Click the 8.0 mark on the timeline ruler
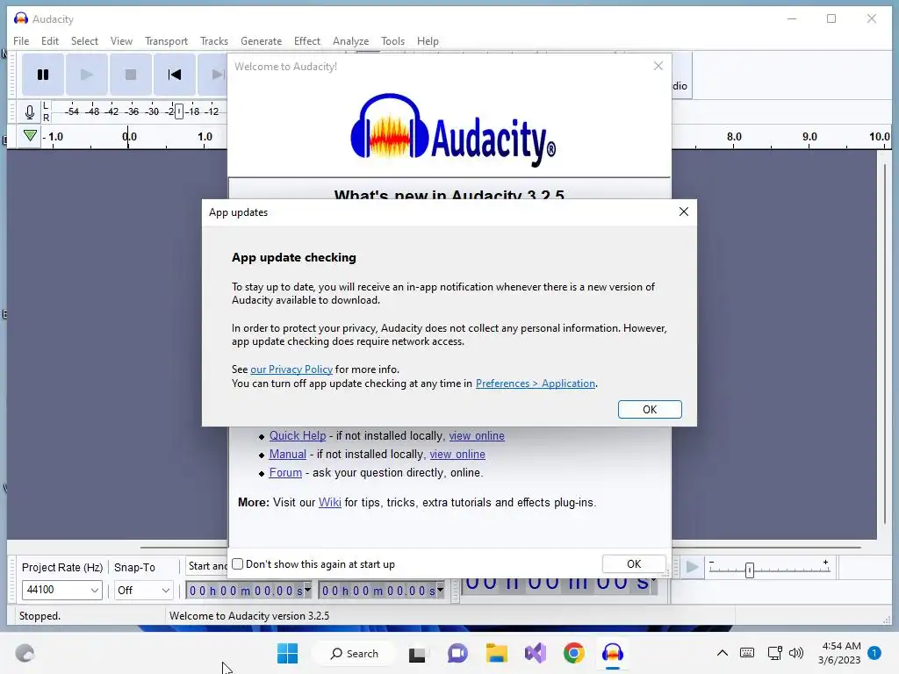Screen dimensions: 899x674 pos(734,136)
